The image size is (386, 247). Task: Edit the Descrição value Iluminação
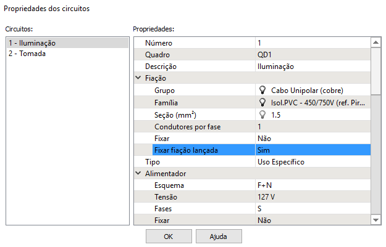coord(312,67)
